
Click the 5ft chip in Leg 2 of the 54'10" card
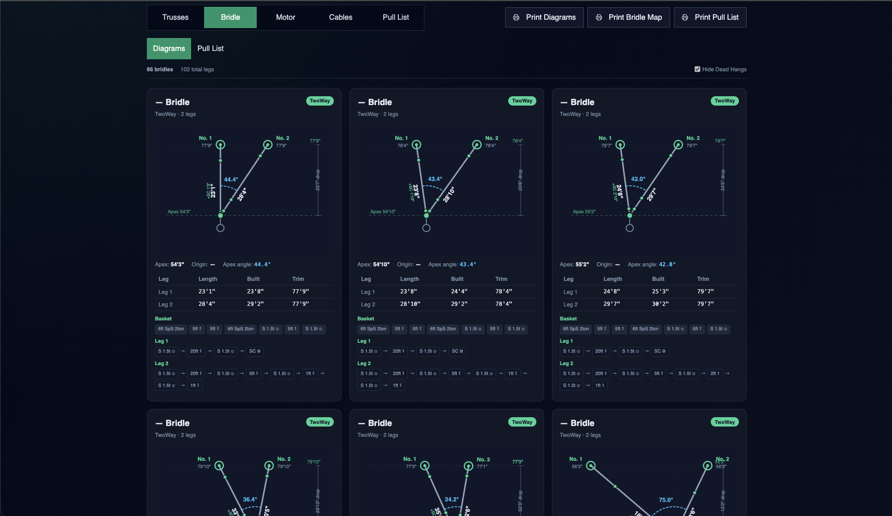click(x=456, y=373)
